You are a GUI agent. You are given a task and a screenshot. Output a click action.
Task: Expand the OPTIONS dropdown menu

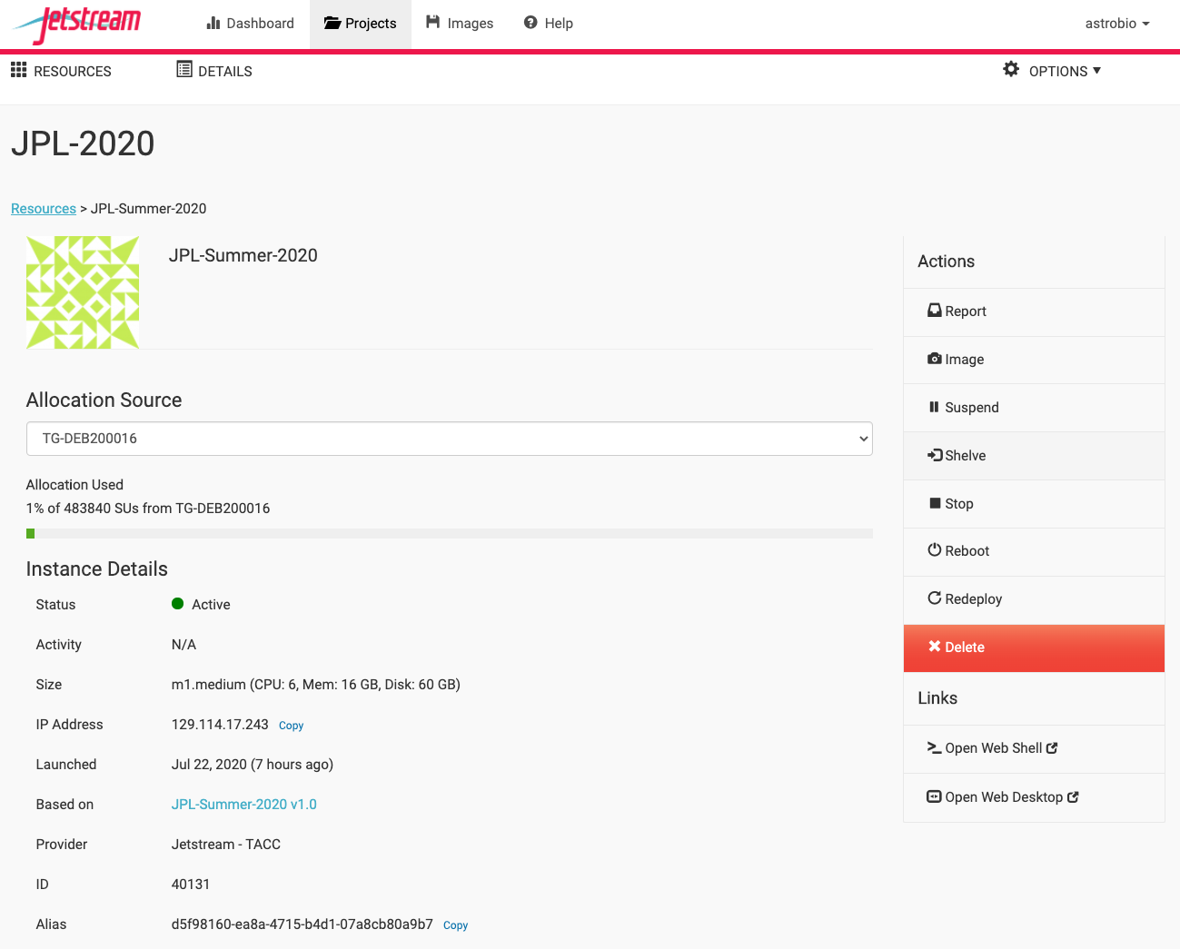tap(1052, 71)
